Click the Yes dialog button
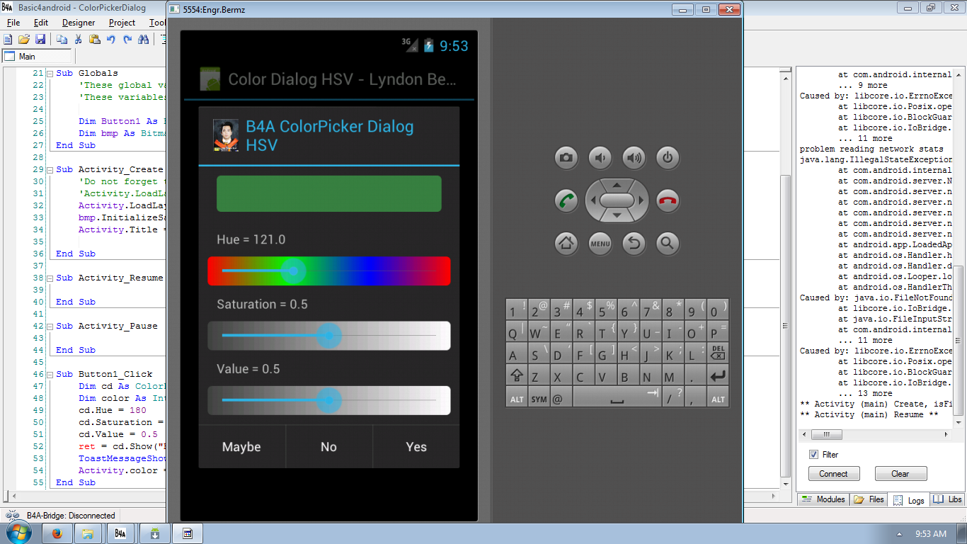 [416, 447]
